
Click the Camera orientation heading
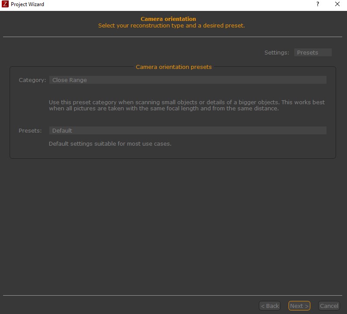pyautogui.click(x=168, y=19)
